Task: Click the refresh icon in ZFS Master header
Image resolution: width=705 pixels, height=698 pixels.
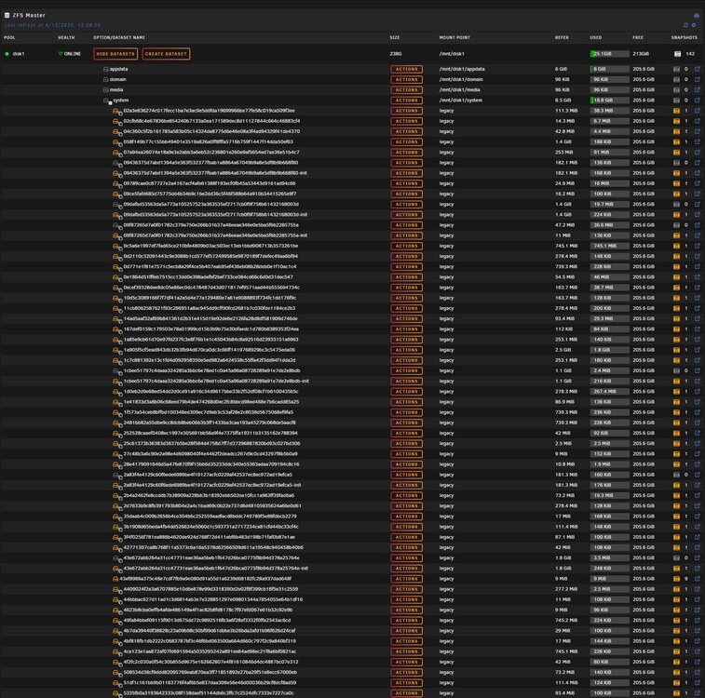Action: pyautogui.click(x=685, y=25)
